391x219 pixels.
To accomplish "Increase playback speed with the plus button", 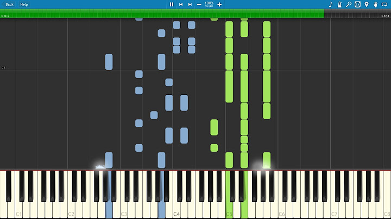I will 219,4.
